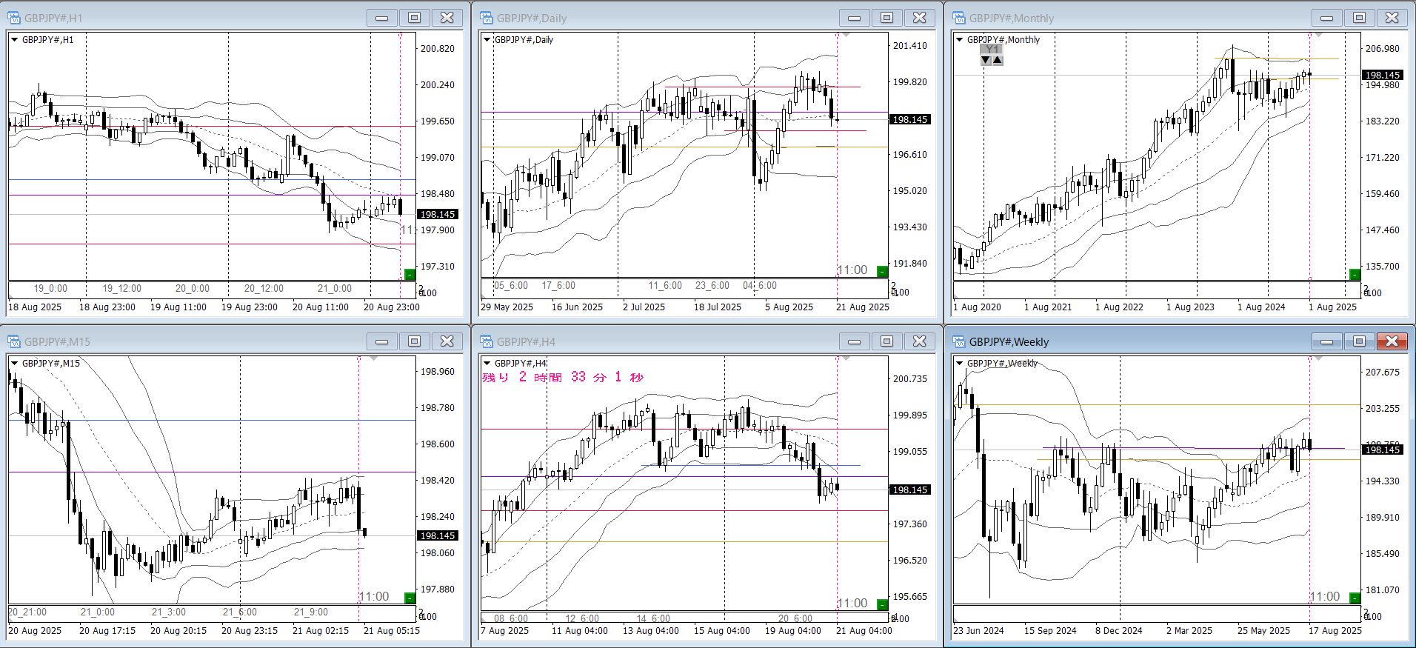This screenshot has width=1416, height=648.
Task: Open the triangle dropdown beside GBPJPY#,Daily label
Action: (x=487, y=40)
